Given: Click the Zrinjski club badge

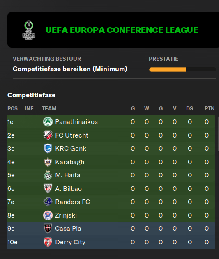Looking at the screenshot, I should coord(48,215).
